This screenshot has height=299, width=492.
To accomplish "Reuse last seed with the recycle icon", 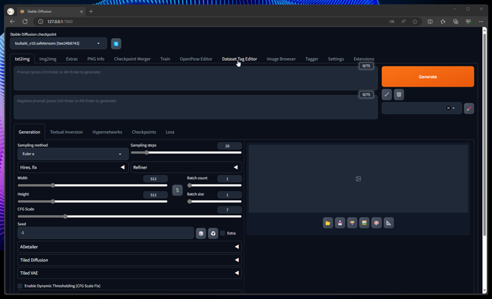I will coord(213,233).
